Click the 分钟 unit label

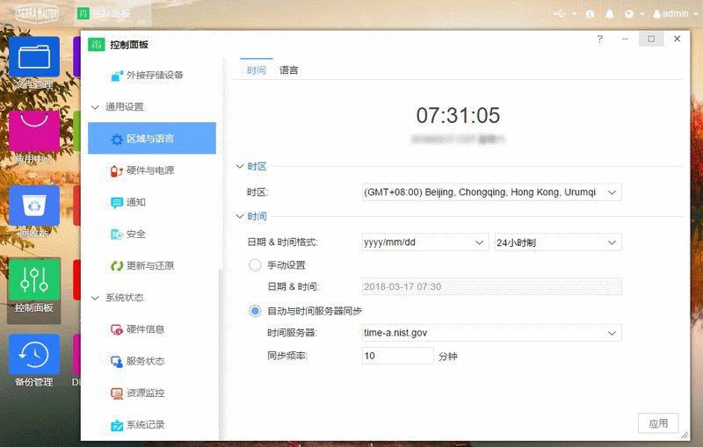point(448,357)
